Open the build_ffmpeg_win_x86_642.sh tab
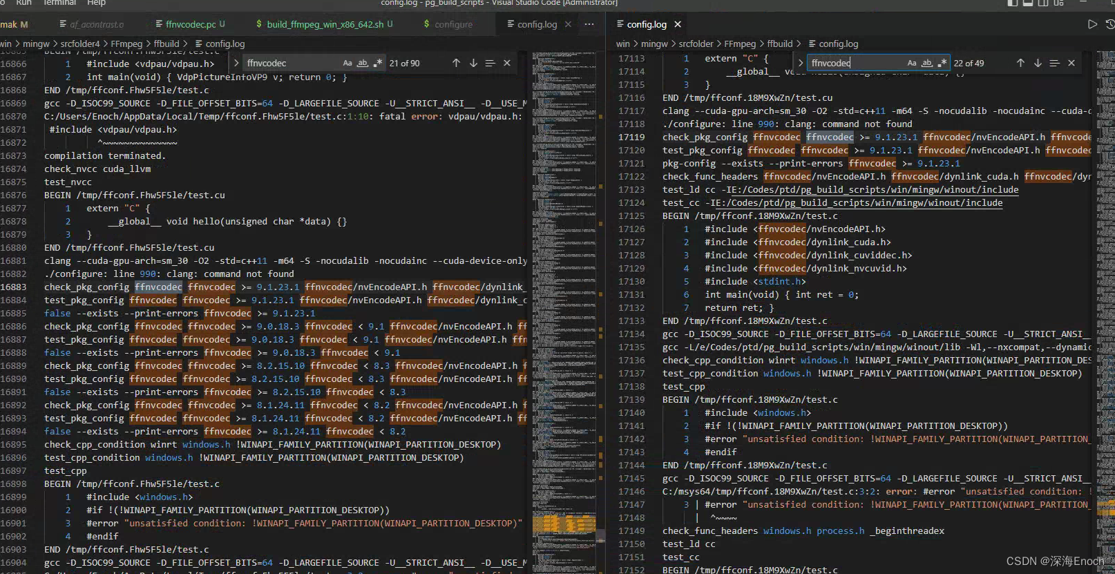The height and width of the screenshot is (574, 1115). click(325, 24)
